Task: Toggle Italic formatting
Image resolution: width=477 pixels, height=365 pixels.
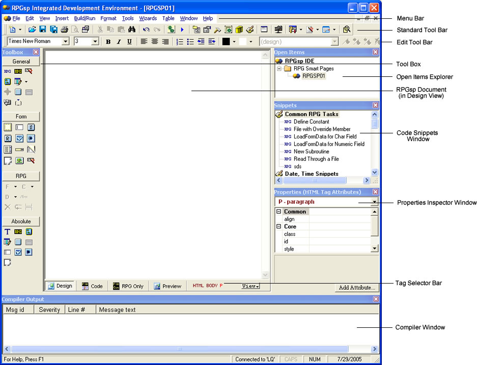Action: click(119, 42)
